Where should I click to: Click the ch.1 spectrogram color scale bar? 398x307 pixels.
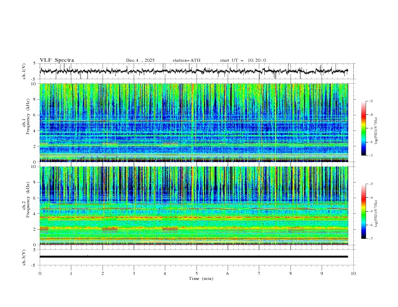[x=364, y=128]
